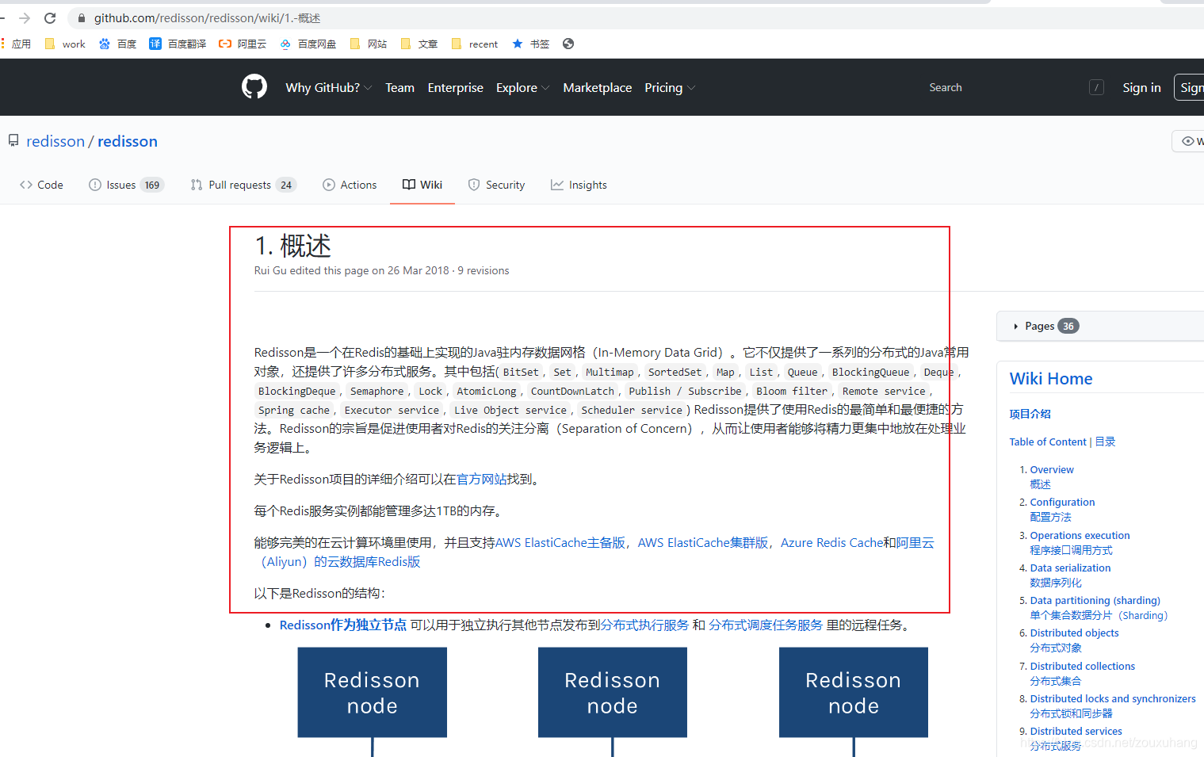Reload the page with refresh icon

pos(50,17)
